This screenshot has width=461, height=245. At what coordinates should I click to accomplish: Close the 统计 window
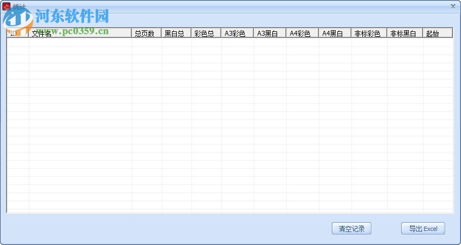tap(453, 6)
